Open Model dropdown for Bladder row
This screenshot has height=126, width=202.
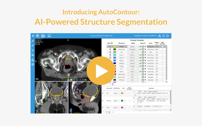point(133,47)
